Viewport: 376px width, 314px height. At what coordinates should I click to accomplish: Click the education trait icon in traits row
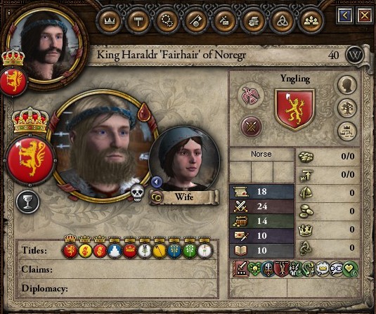click(240, 269)
